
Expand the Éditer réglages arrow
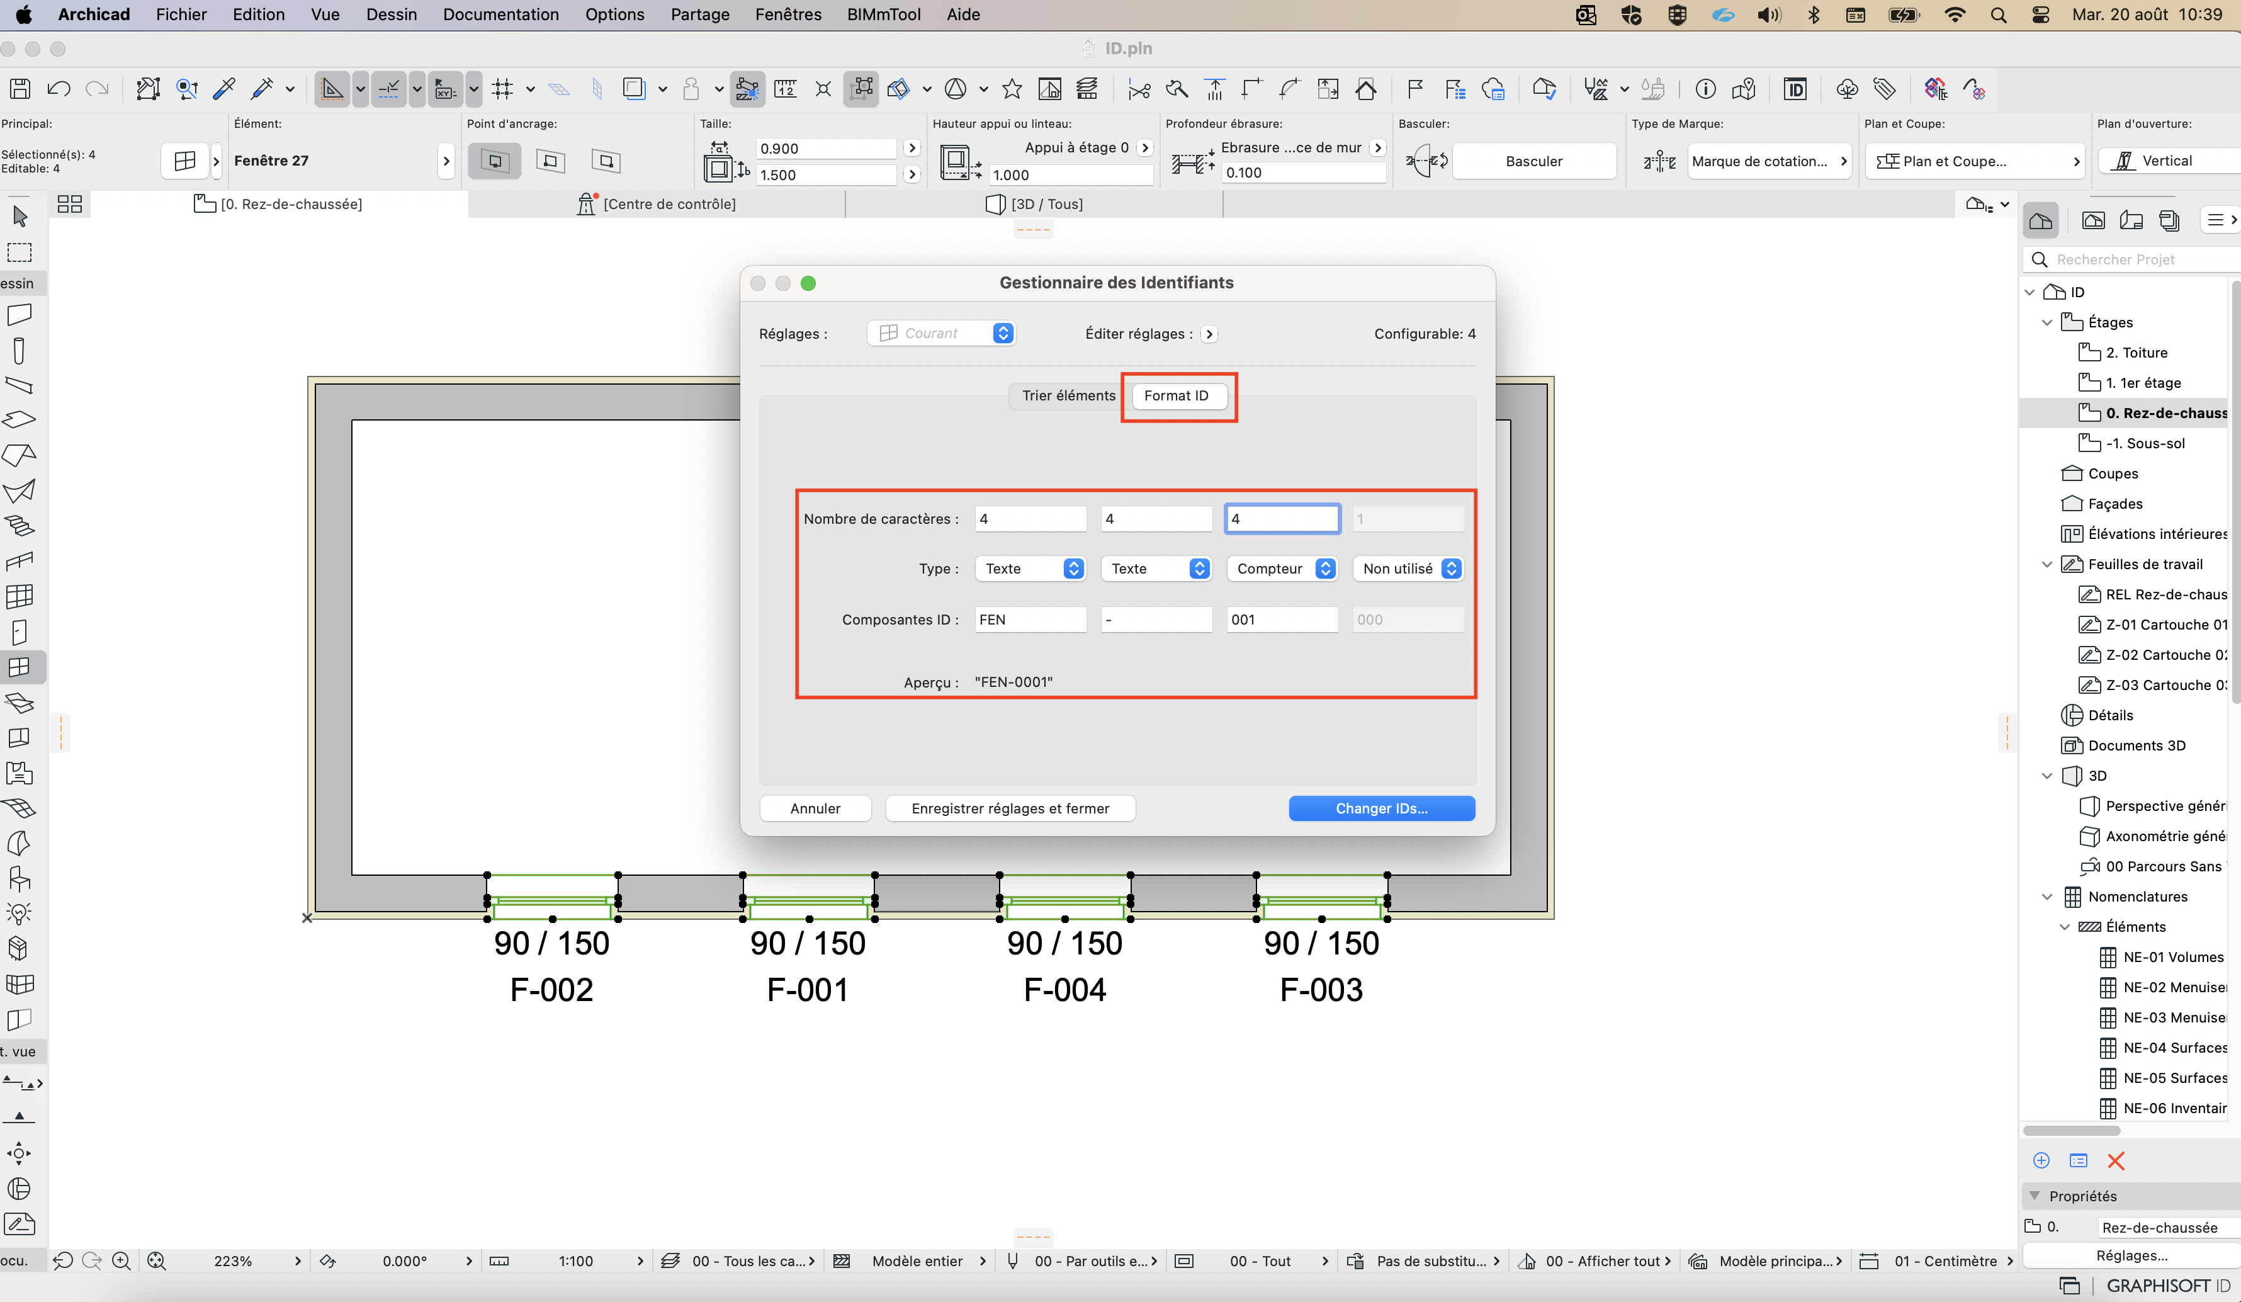pyautogui.click(x=1209, y=334)
